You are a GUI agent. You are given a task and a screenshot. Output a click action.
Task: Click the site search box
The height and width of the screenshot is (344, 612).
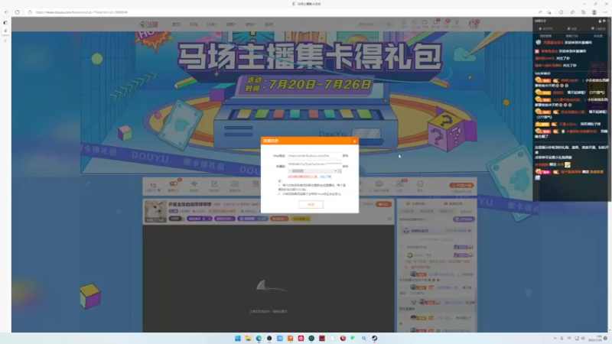coord(371,24)
